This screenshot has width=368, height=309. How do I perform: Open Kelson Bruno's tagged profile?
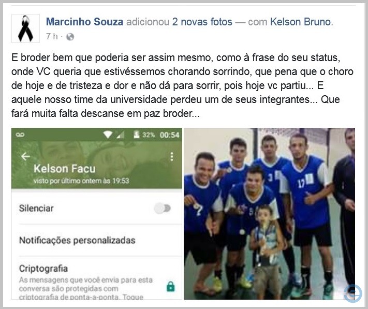coord(300,22)
